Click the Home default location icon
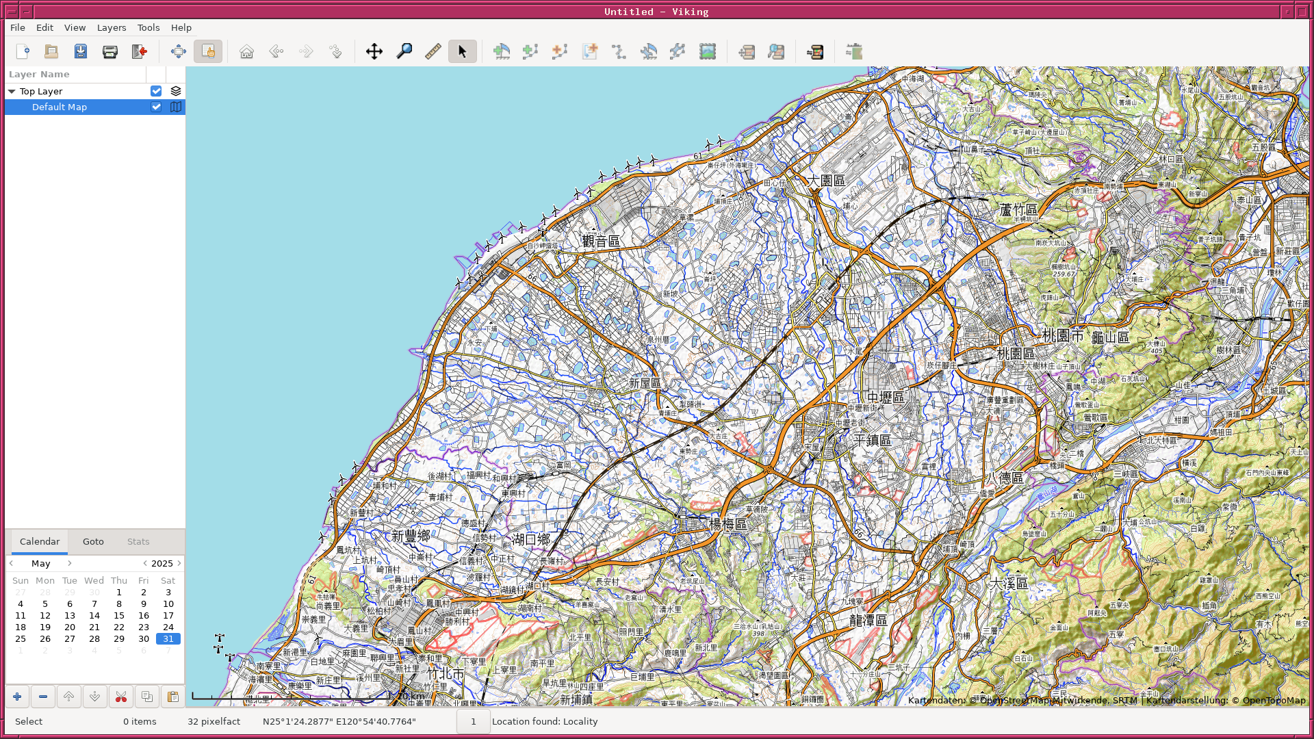 coord(246,51)
